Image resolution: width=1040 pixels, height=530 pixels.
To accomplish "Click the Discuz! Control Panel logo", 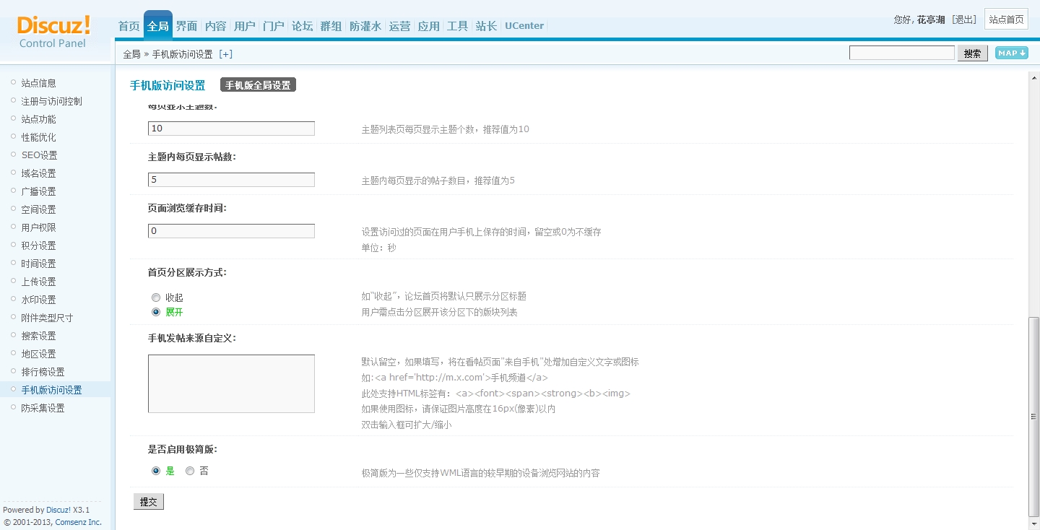I will [x=54, y=32].
